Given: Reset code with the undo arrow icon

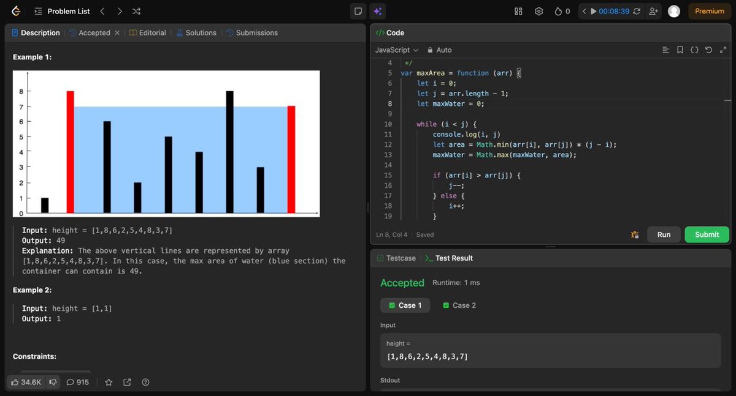Looking at the screenshot, I should 708,50.
